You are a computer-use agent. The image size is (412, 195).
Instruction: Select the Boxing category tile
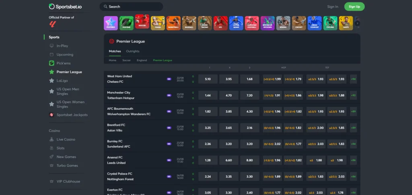tap(283, 23)
